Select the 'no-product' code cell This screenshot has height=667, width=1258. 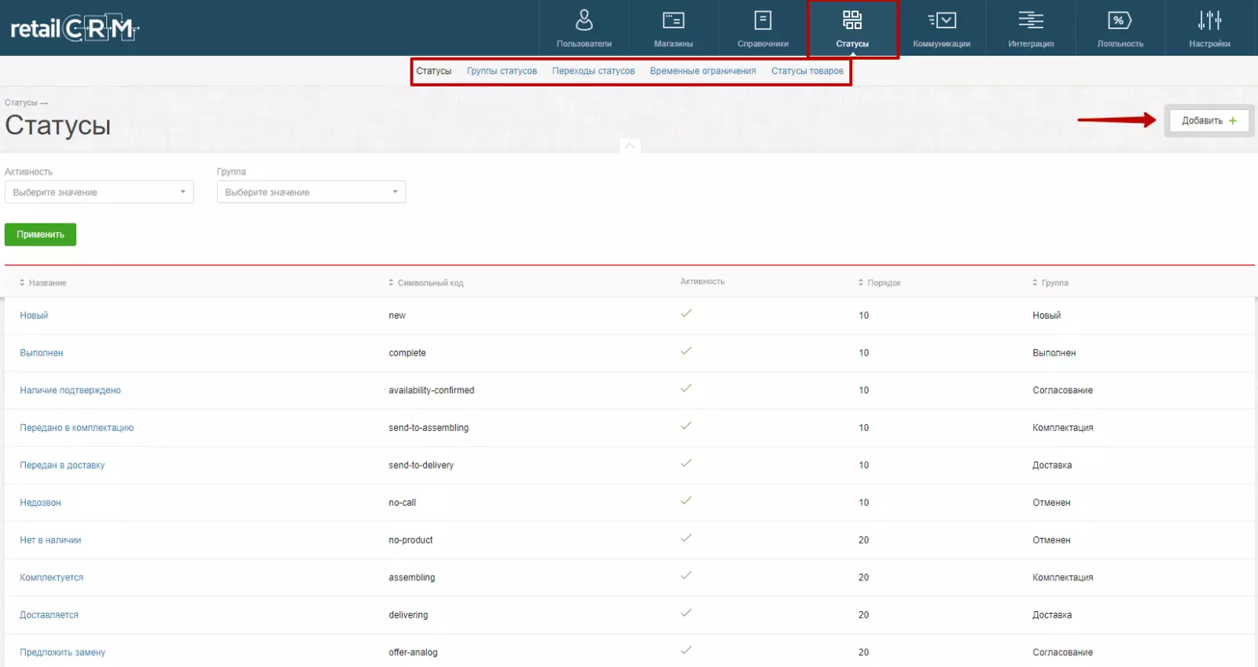(x=410, y=540)
